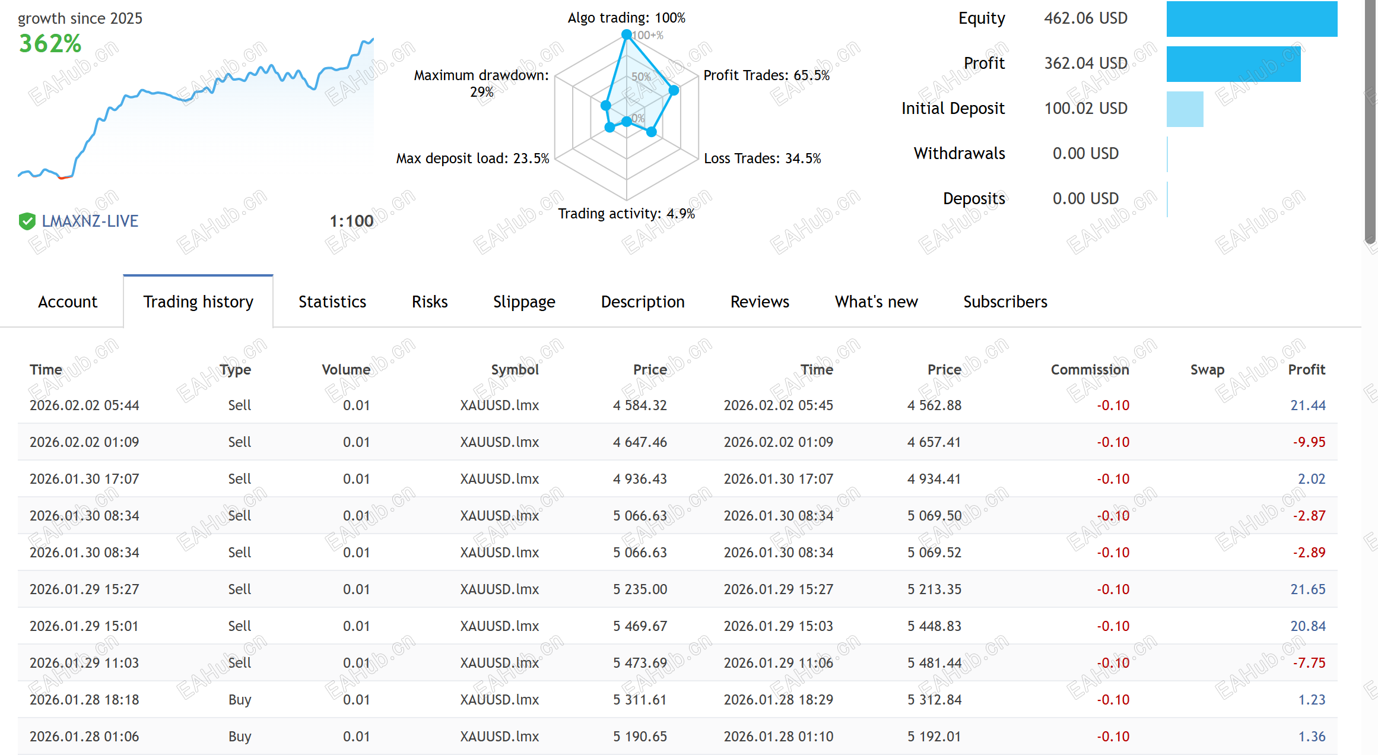The width and height of the screenshot is (1378, 755).
Task: Click the Initial Deposit light-blue bar
Action: [1185, 109]
